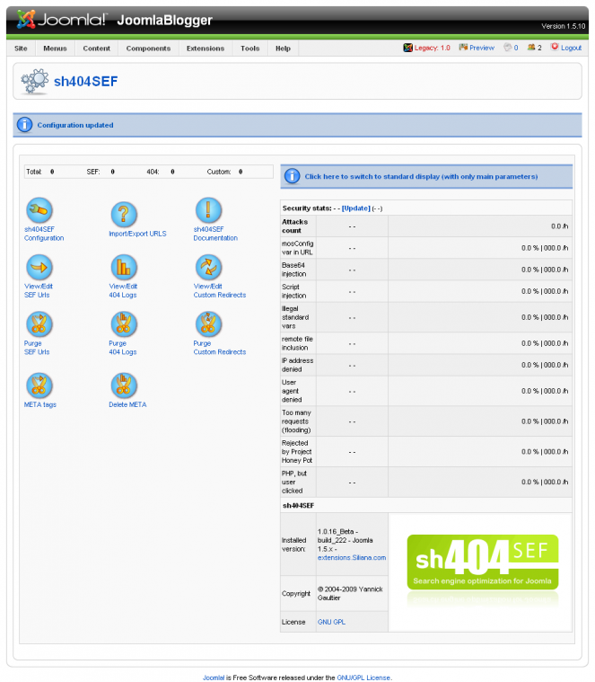This screenshot has height=682, width=595.
Task: Click the Legacy mode icon
Action: pyautogui.click(x=407, y=48)
